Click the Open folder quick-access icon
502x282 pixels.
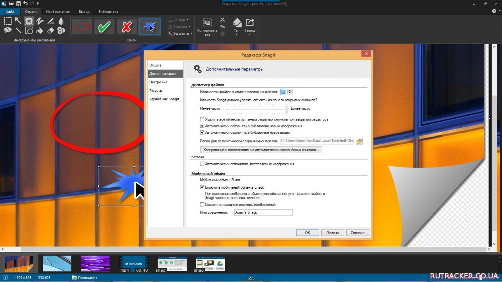(x=11, y=3)
